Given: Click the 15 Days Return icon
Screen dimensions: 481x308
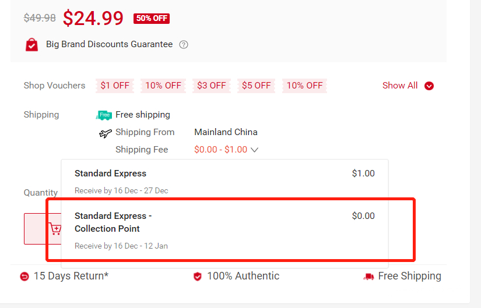Looking at the screenshot, I should 24,277.
